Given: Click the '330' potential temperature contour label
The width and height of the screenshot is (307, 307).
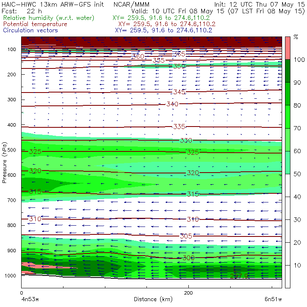Looking at the screenshot, I should (x=186, y=140).
